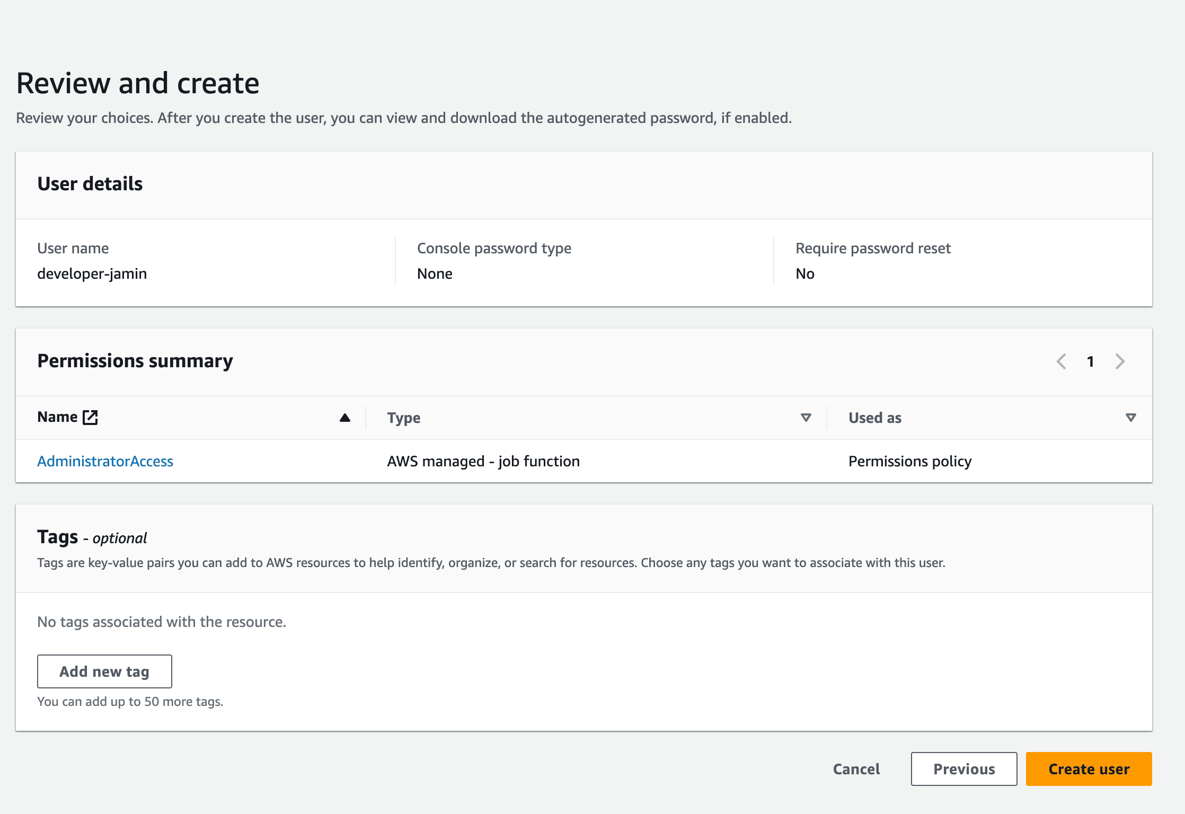Click the Used as column header
1185x814 pixels.
pos(874,418)
